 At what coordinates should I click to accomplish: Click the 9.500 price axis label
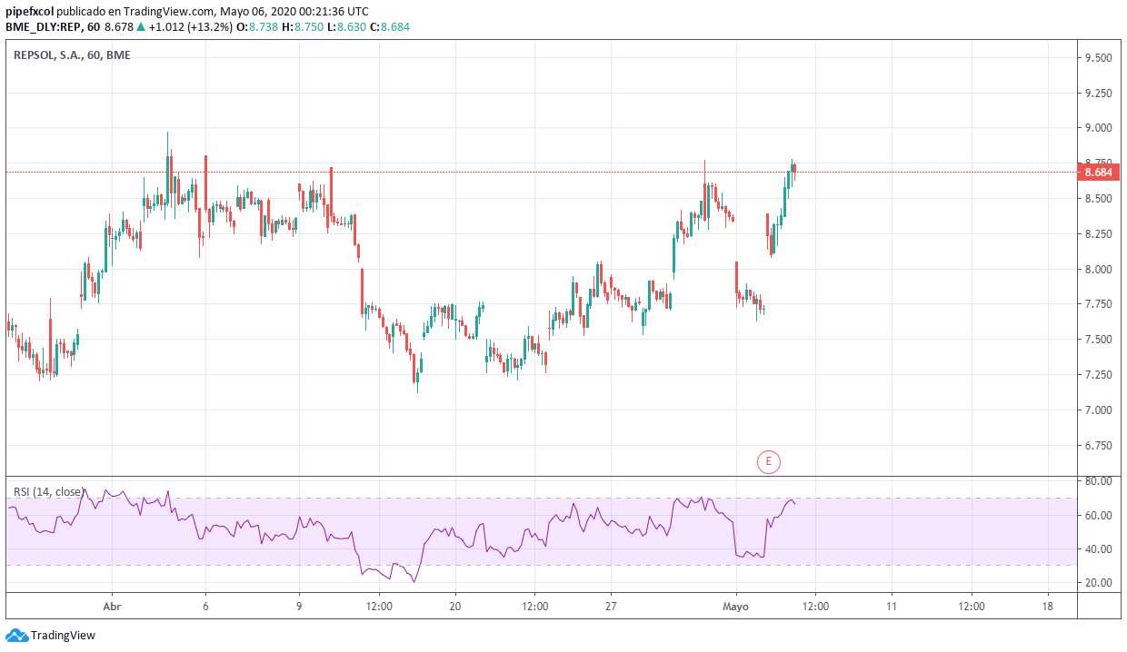click(1098, 57)
